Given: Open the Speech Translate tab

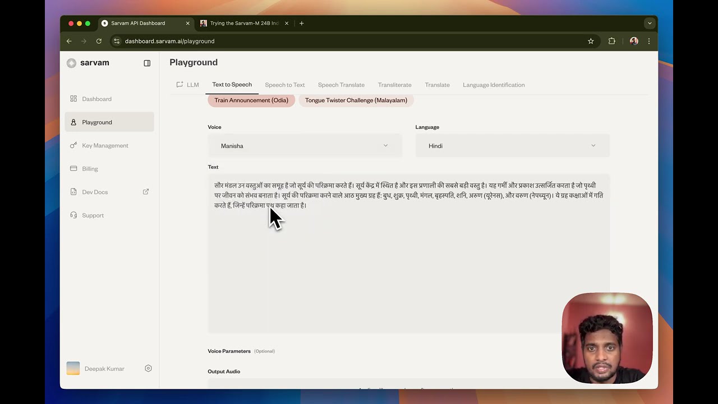Looking at the screenshot, I should tap(341, 85).
